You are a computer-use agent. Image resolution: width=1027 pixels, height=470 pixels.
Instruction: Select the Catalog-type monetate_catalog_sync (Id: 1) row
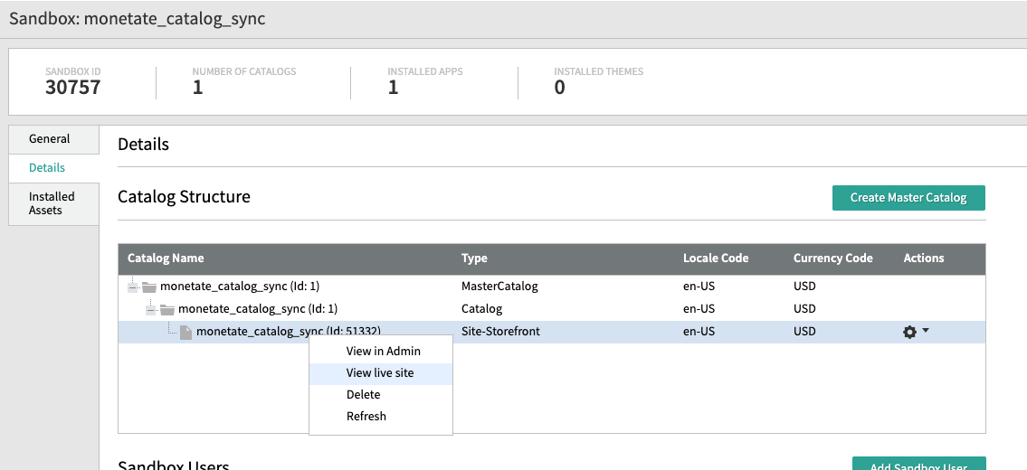(x=551, y=309)
